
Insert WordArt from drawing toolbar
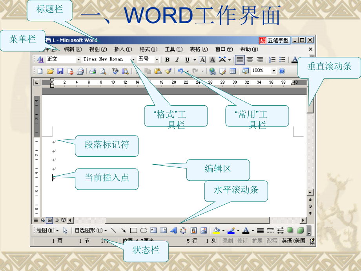(x=174, y=230)
